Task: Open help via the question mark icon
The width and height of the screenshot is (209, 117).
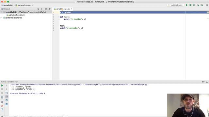Action: pyautogui.click(x=2, y=110)
